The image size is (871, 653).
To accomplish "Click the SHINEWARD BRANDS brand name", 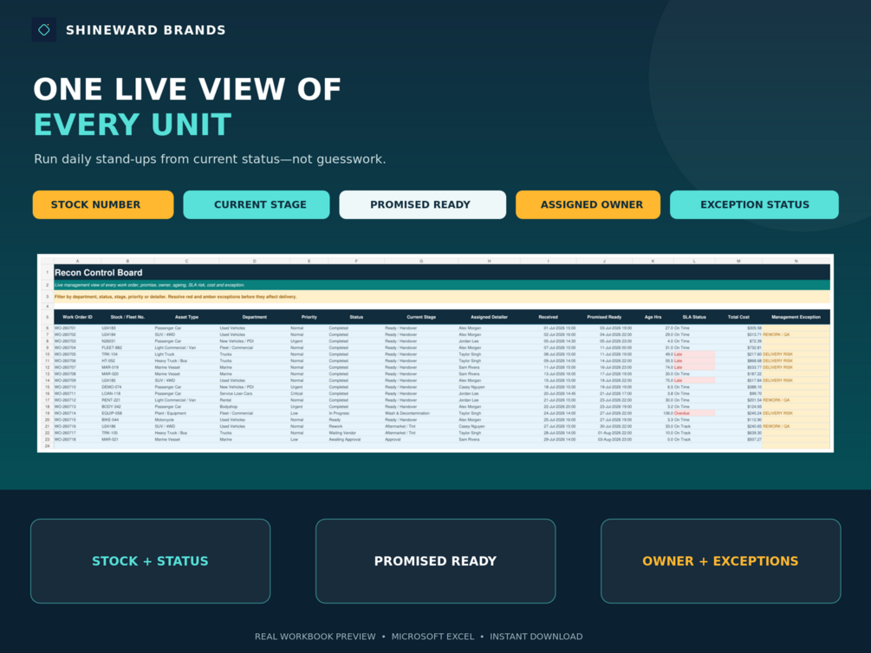I will [146, 30].
